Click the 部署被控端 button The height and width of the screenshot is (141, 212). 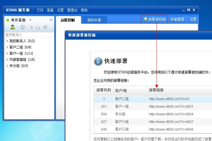(x=154, y=19)
